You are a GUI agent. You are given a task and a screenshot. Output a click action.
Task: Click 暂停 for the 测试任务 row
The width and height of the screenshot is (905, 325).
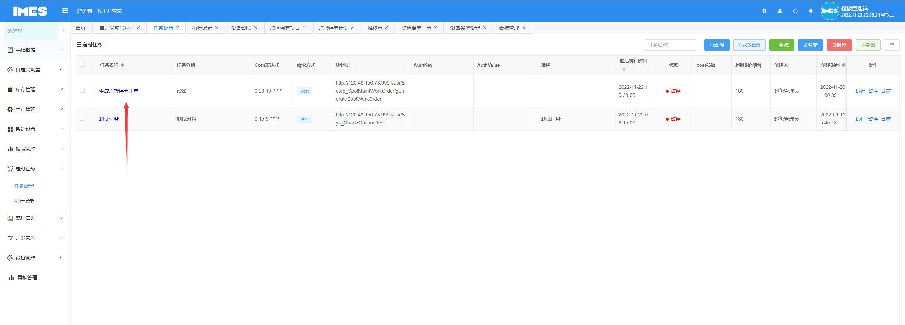(873, 119)
